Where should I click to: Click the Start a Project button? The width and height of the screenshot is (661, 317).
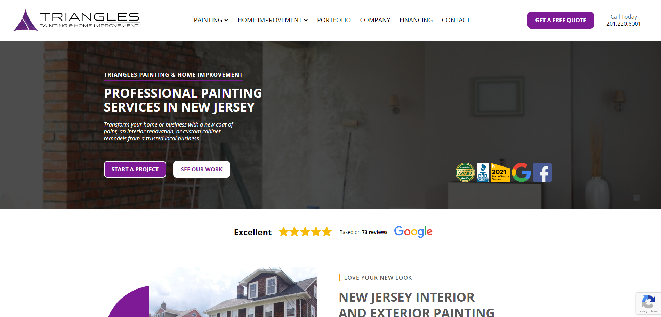point(135,169)
